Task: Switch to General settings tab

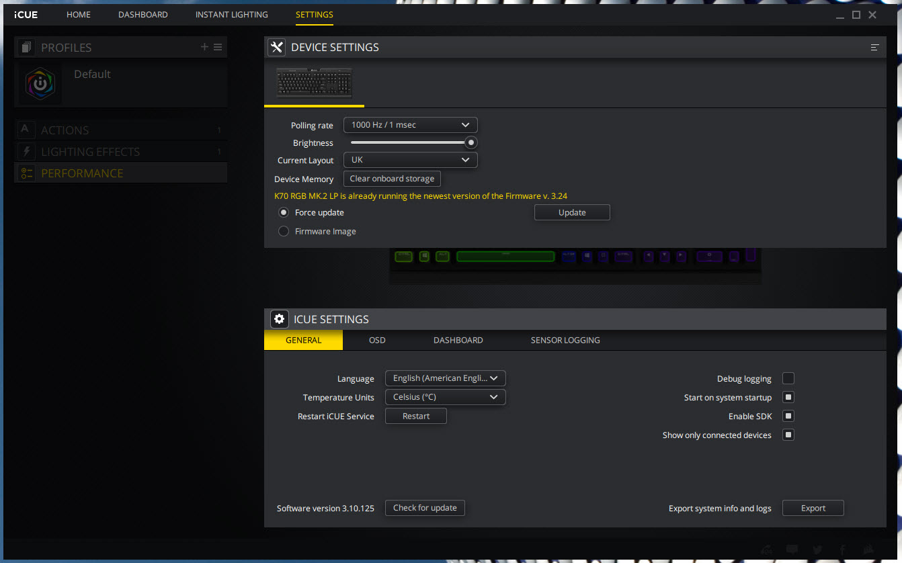Action: (303, 340)
